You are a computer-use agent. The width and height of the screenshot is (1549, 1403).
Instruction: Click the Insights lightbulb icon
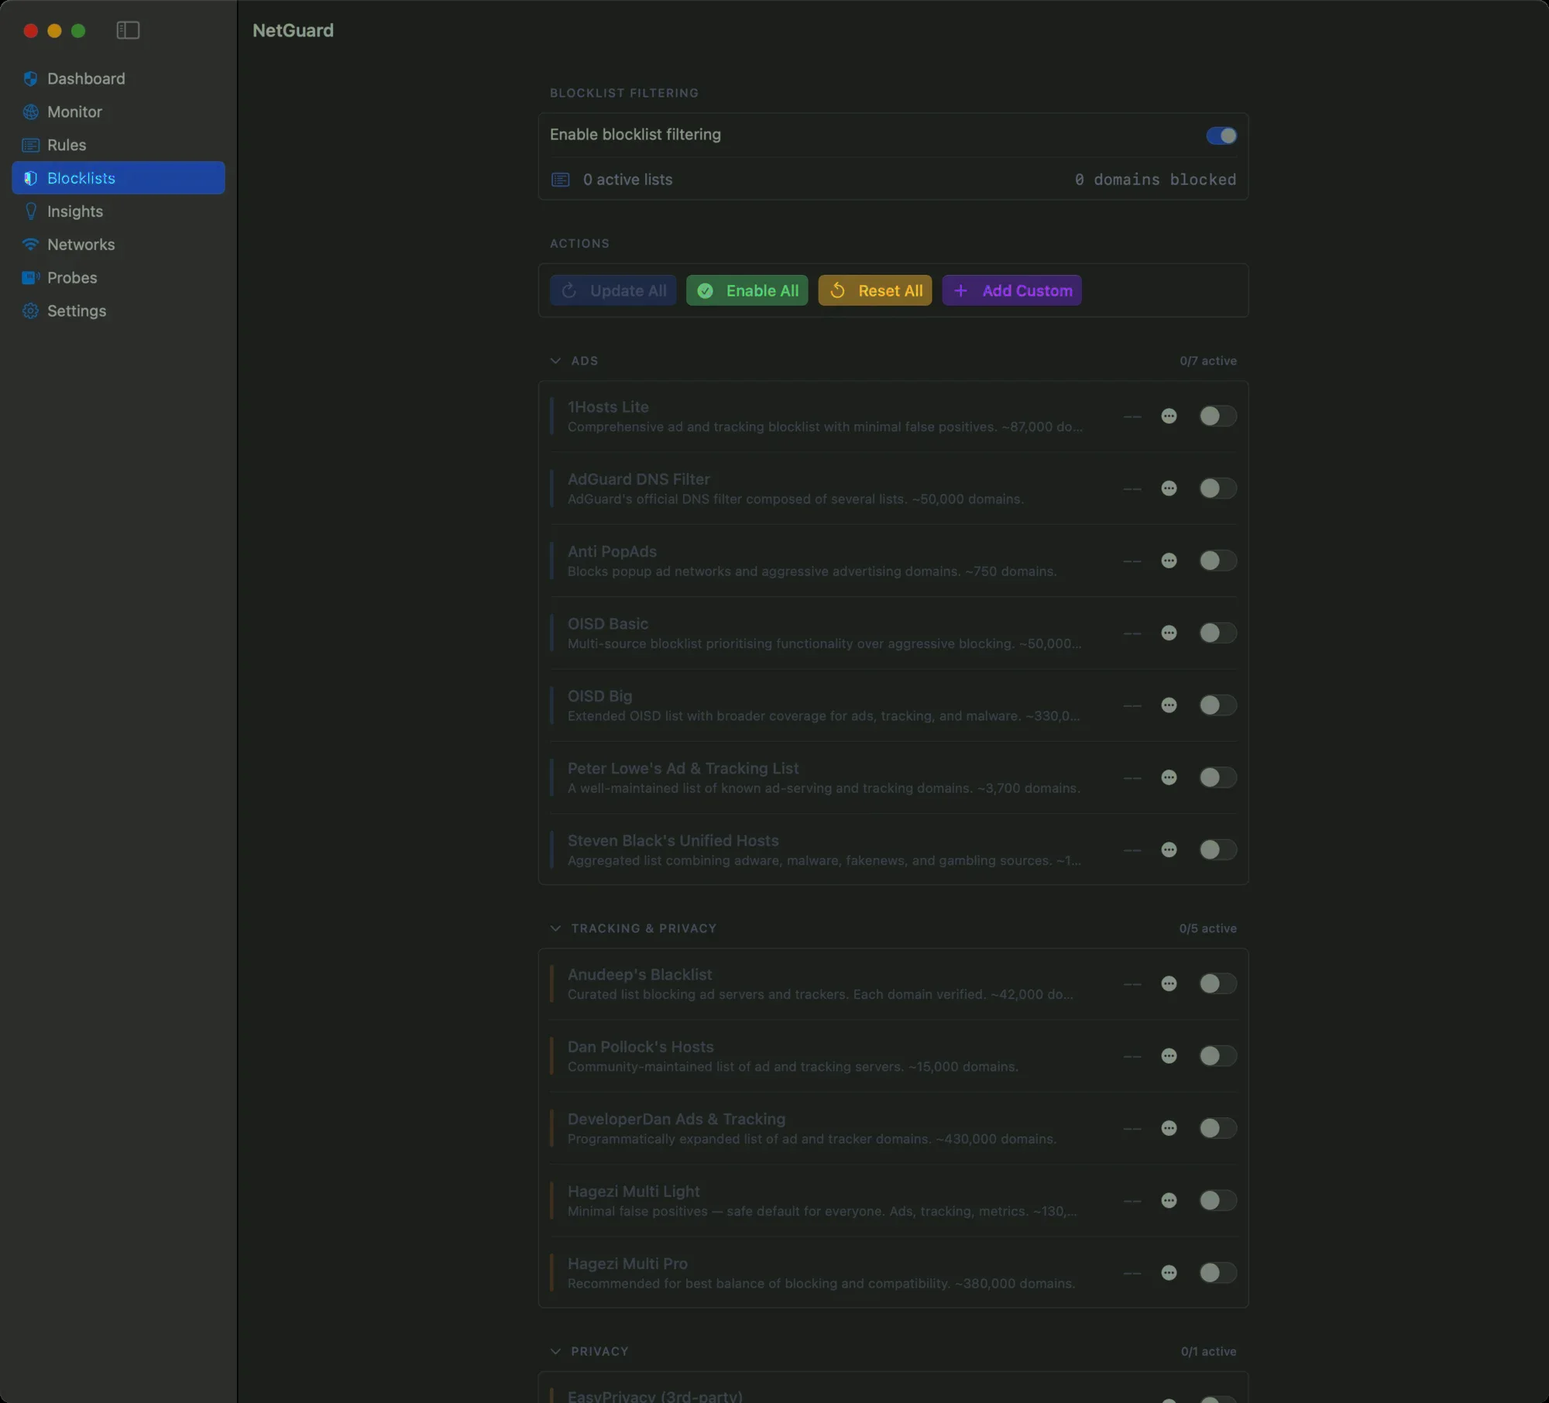[30, 211]
